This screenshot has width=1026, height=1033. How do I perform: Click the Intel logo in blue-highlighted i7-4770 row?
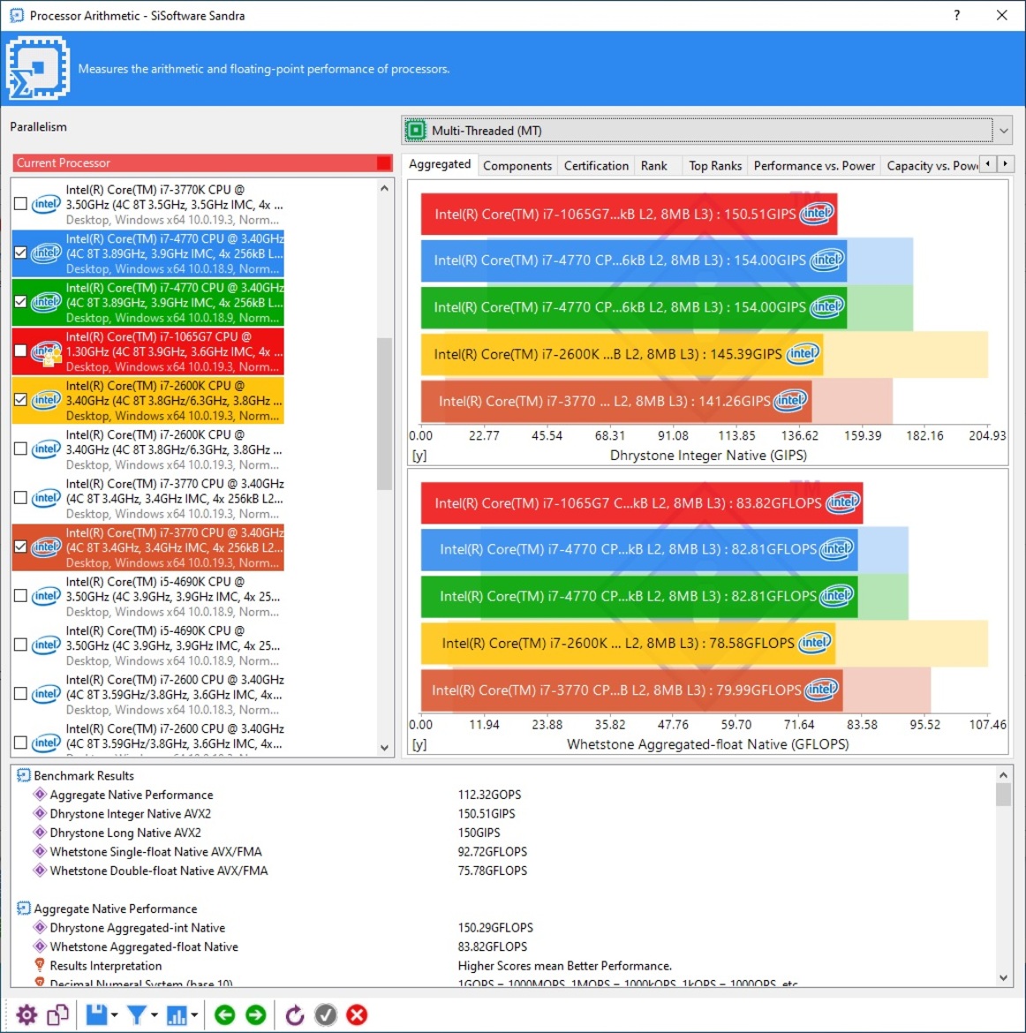click(46, 253)
